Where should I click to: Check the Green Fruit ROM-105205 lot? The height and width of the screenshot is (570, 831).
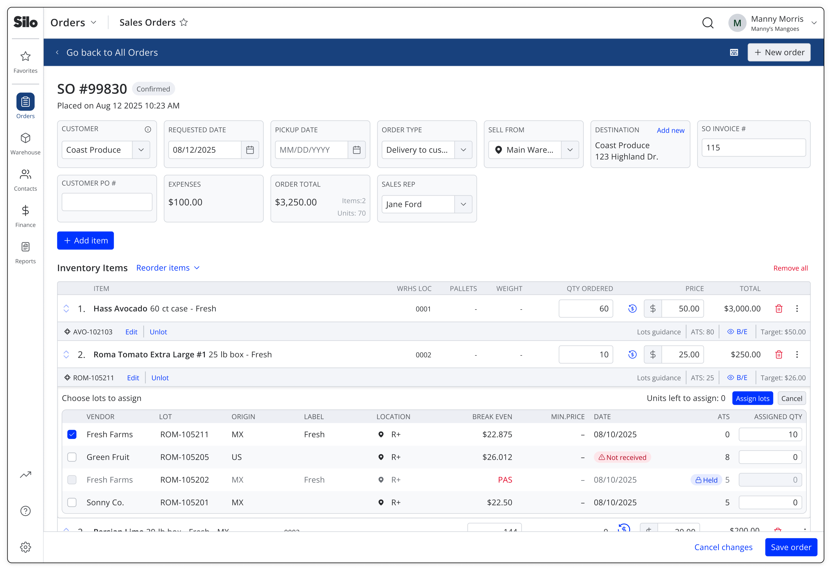(72, 457)
